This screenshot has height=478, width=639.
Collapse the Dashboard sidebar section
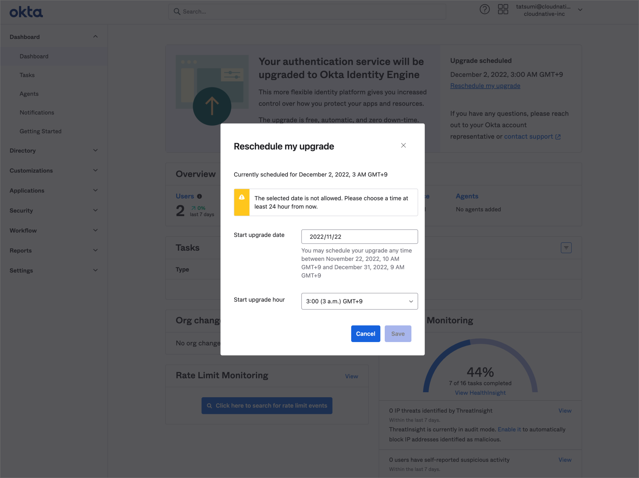(95, 37)
